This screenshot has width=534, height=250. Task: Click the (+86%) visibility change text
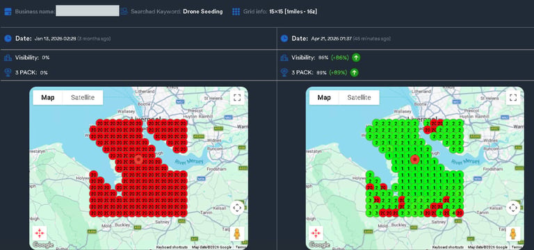pos(339,58)
